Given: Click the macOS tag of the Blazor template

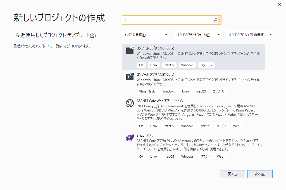Looking at the screenshot, I should [169, 156].
